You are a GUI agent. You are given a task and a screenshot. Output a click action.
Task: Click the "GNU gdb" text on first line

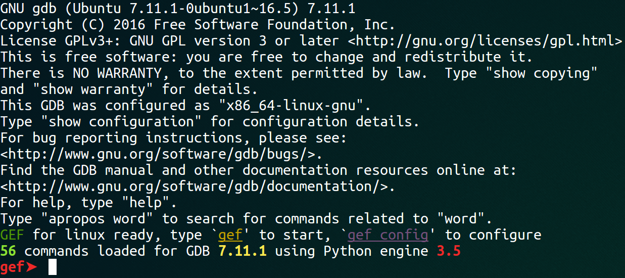28,9
